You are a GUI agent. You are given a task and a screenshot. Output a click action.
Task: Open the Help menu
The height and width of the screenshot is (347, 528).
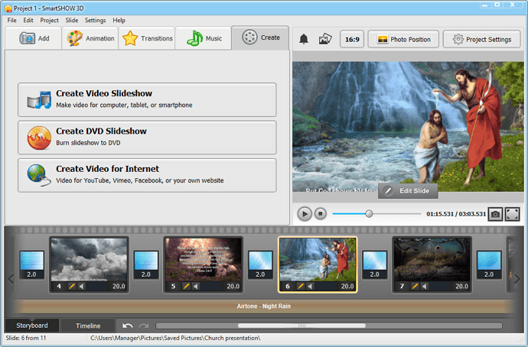pyautogui.click(x=119, y=20)
